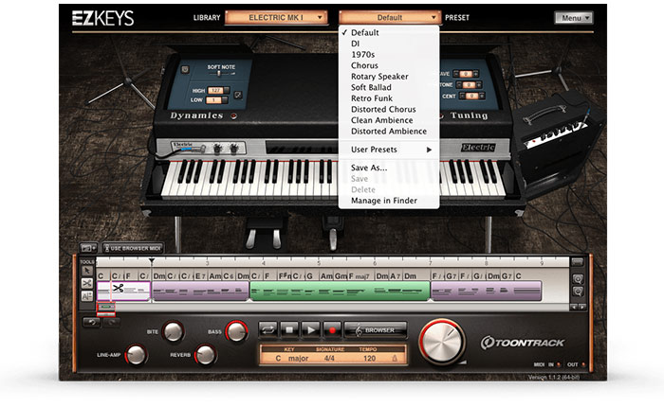Toggle the metronome icon by tempo
The image size is (664, 407).
click(x=395, y=358)
